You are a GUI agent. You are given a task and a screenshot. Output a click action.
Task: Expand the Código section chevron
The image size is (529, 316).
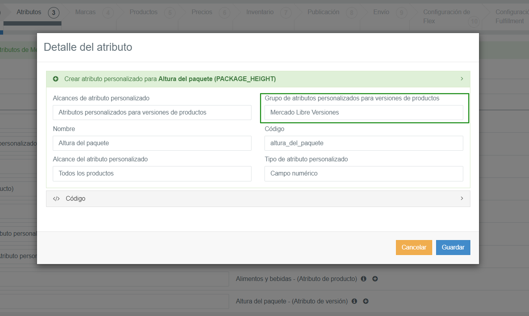[462, 198]
